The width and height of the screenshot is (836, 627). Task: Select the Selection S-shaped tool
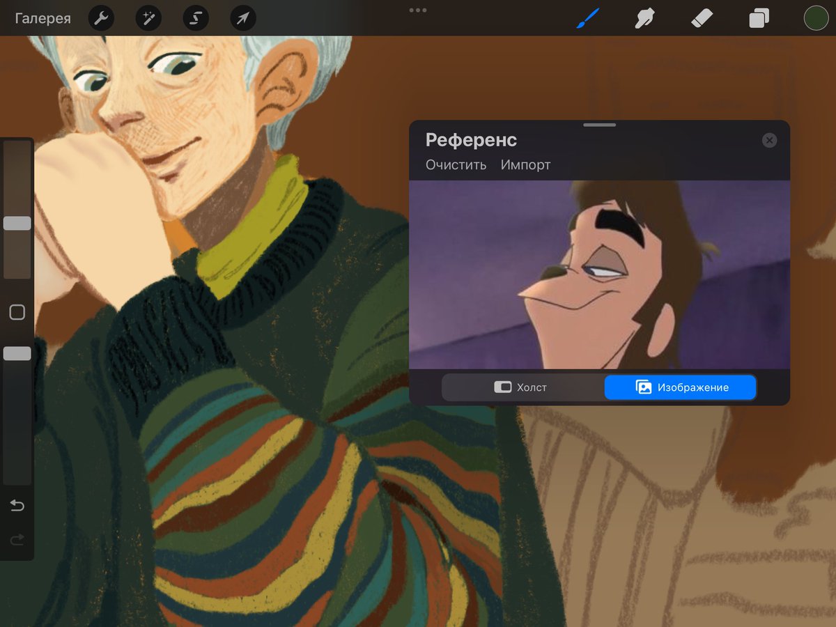point(196,18)
